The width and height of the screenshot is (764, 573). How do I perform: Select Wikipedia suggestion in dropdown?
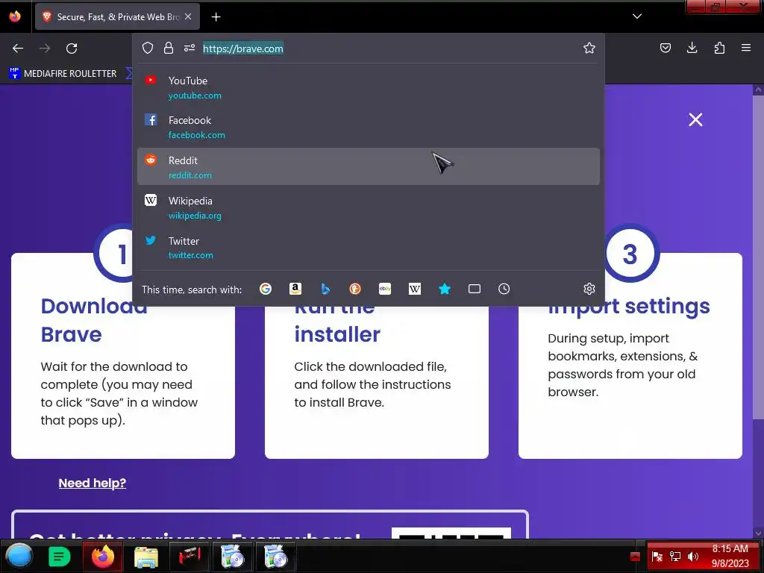369,207
